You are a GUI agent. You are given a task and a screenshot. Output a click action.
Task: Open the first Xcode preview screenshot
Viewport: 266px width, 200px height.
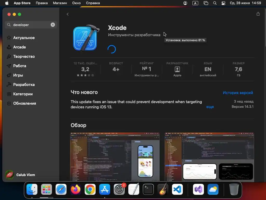(115, 157)
